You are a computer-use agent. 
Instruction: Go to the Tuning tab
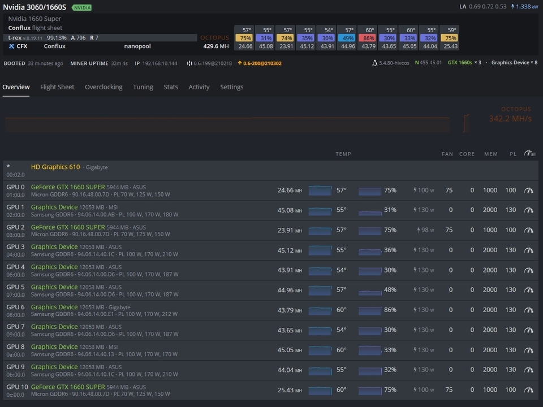pyautogui.click(x=143, y=87)
